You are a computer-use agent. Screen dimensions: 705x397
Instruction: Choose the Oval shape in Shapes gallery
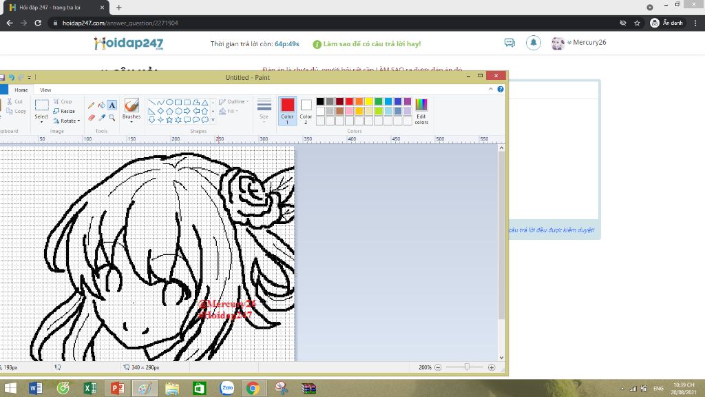[169, 103]
